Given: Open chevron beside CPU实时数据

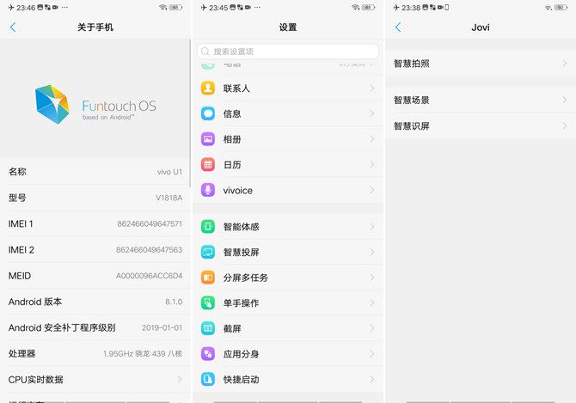Looking at the screenshot, I should coord(180,379).
